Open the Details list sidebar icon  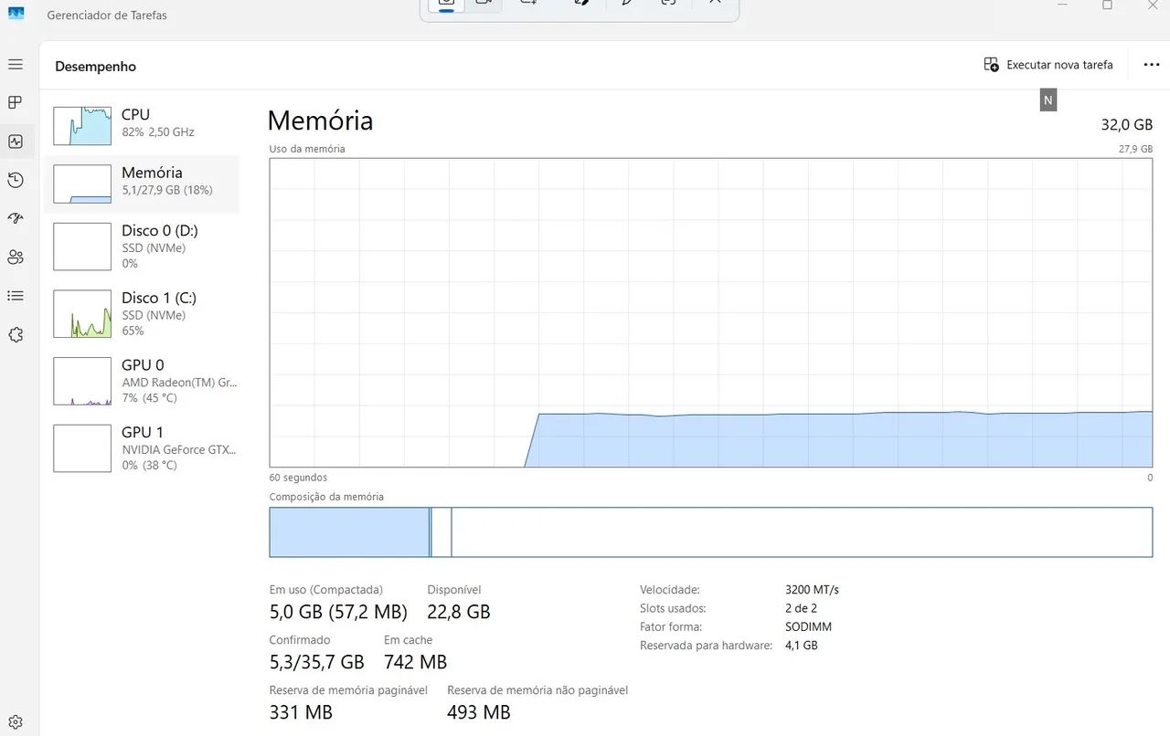pos(15,296)
